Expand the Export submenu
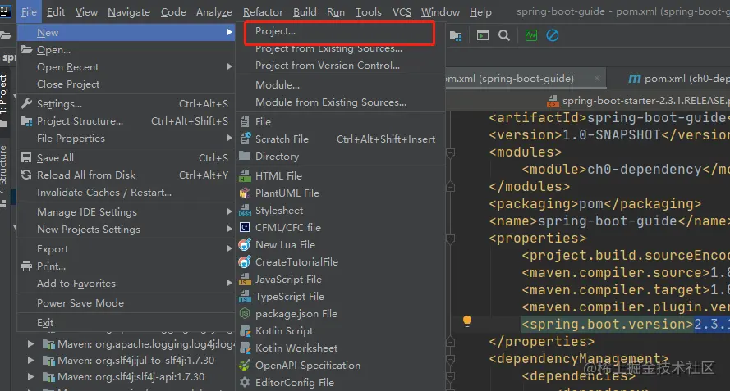Image resolution: width=730 pixels, height=391 pixels. tap(126, 248)
